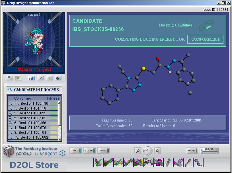Screen dimensions: 232x173
Task: Open the D2OL Store link
Action: tap(34, 165)
